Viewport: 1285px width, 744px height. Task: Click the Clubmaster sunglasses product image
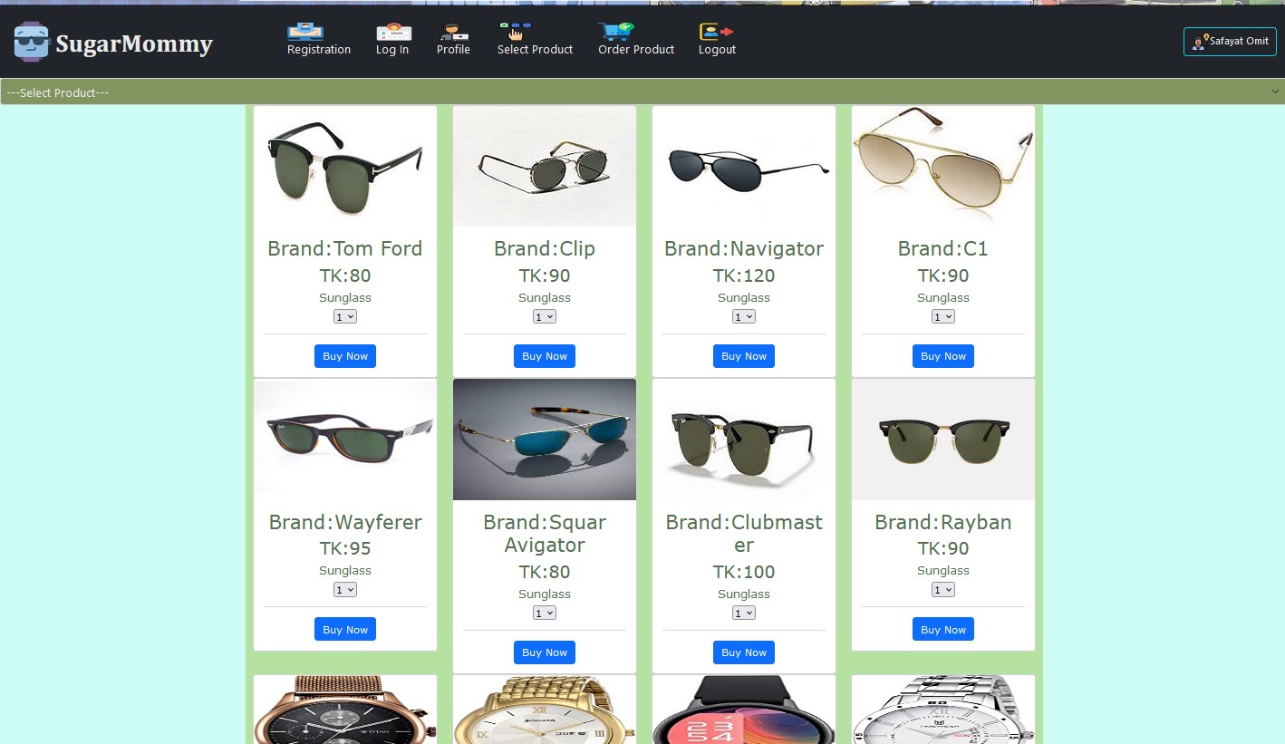coord(744,440)
